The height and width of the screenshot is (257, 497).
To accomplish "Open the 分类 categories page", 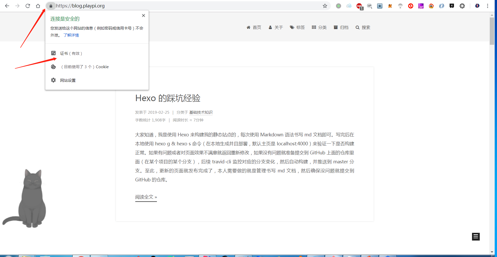I will pyautogui.click(x=319, y=27).
